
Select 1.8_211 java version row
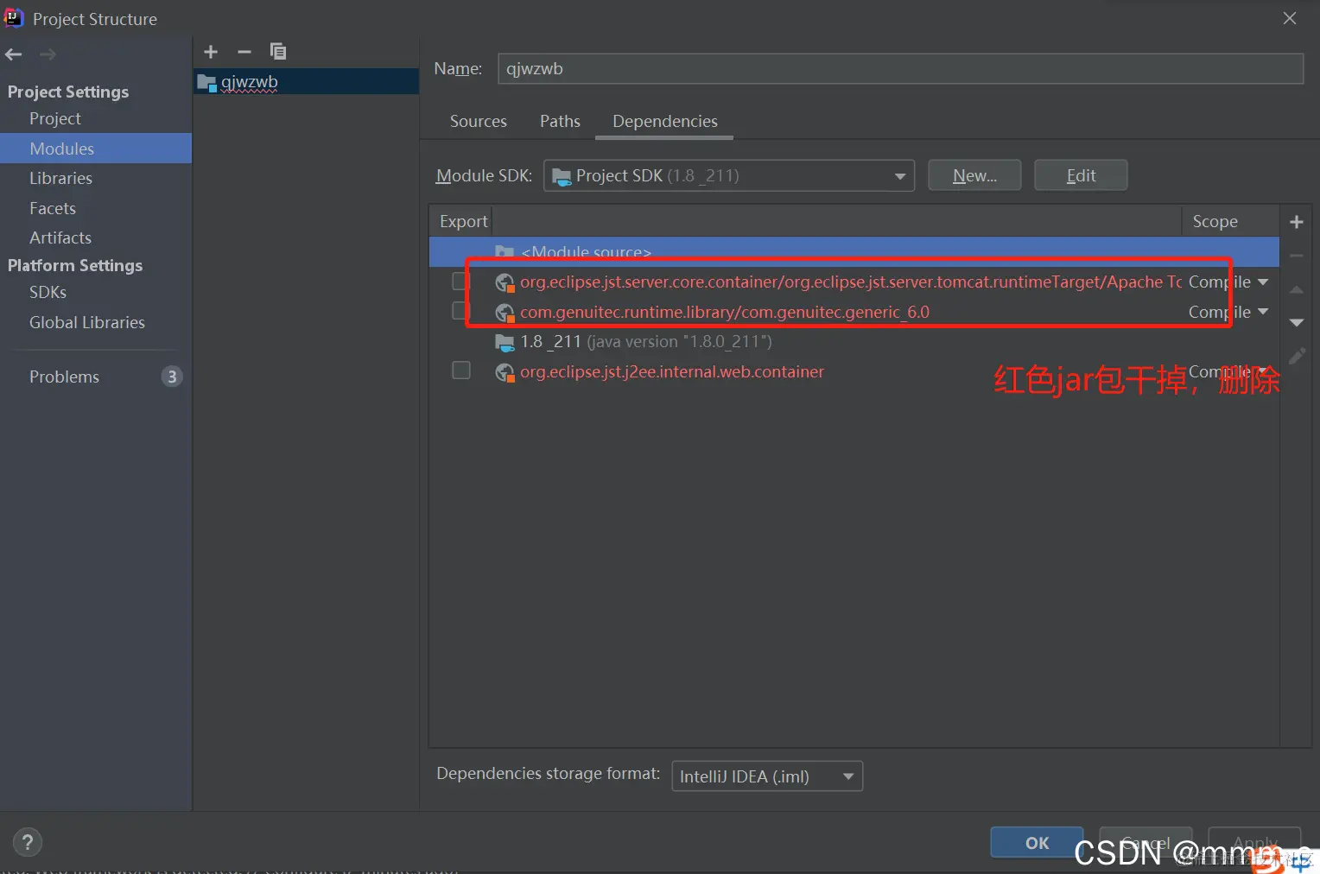point(853,342)
